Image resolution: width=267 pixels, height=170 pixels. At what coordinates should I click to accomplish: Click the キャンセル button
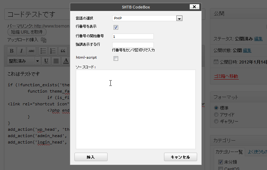point(181,157)
